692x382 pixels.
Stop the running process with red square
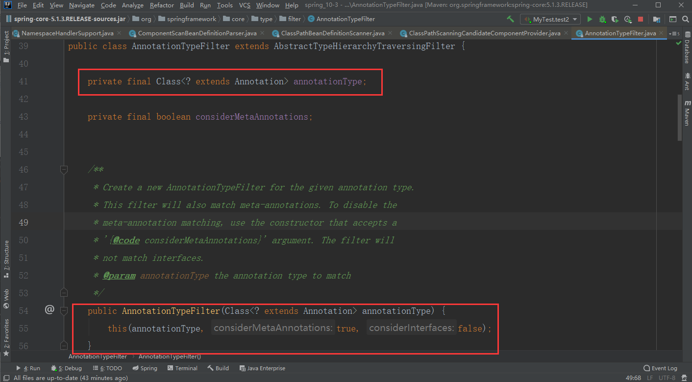[640, 19]
